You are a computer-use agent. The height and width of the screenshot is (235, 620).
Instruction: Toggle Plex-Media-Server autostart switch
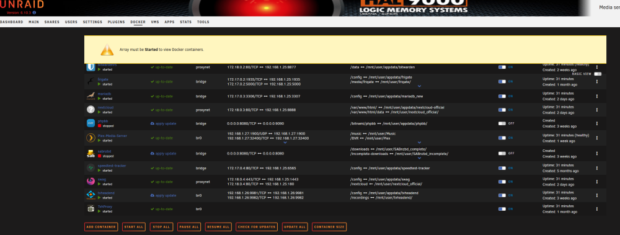pos(502,138)
